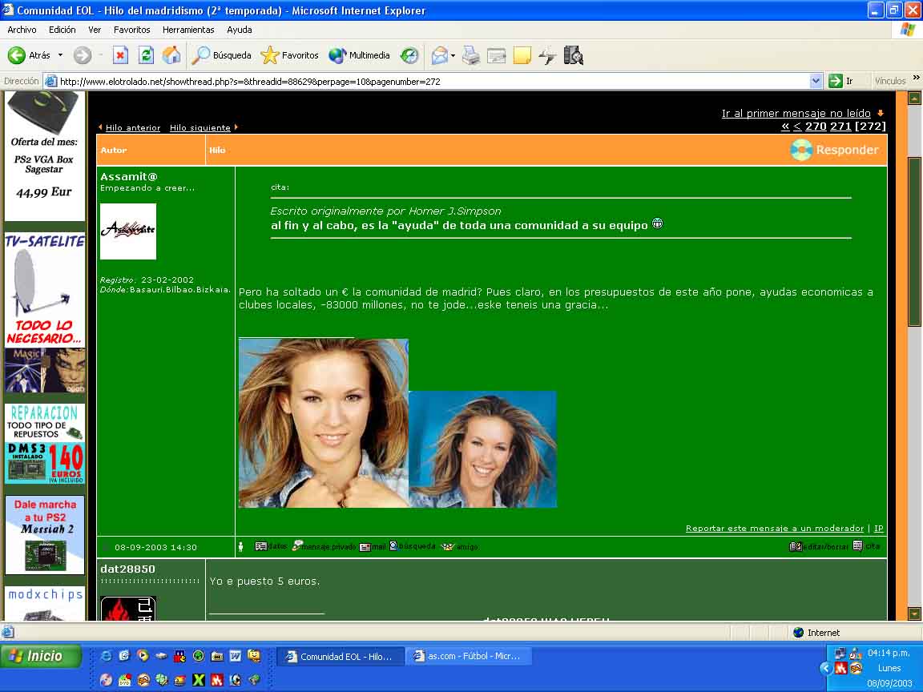Open the browsing history clock icon
The height and width of the screenshot is (692, 923).
tap(409, 55)
